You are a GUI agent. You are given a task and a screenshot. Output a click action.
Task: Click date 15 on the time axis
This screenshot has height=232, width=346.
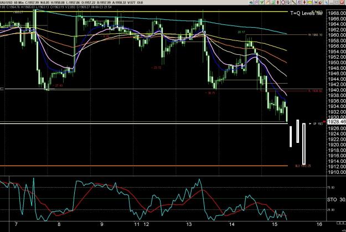point(274,224)
